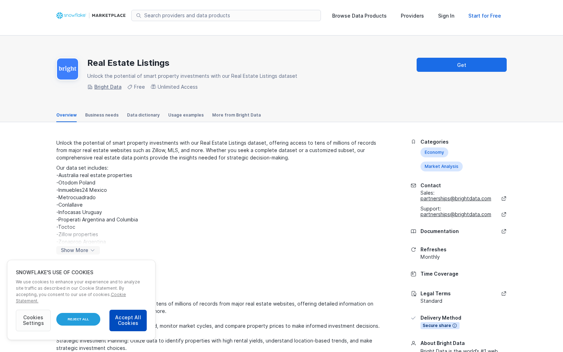The width and height of the screenshot is (563, 352).
Task: Click the Sign In link
Action: click(446, 16)
